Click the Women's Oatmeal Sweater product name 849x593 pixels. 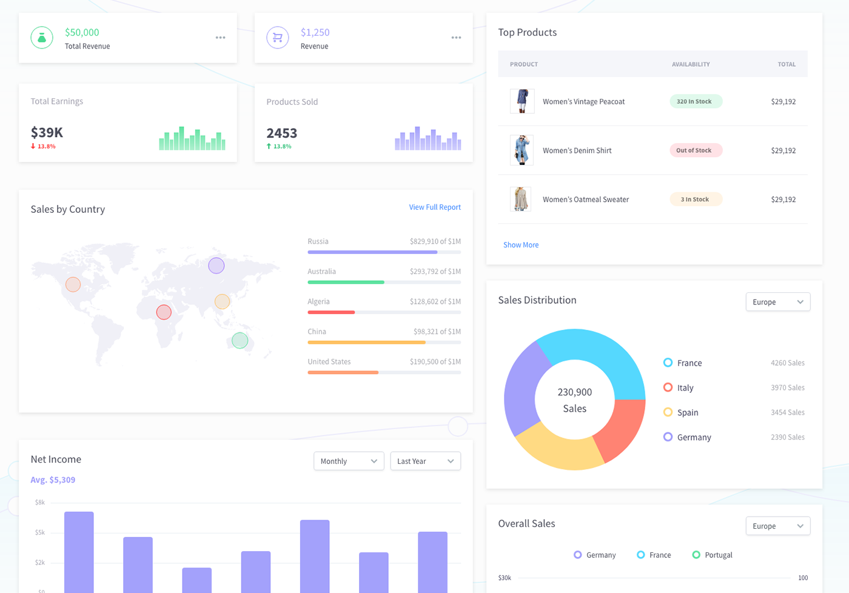click(586, 199)
